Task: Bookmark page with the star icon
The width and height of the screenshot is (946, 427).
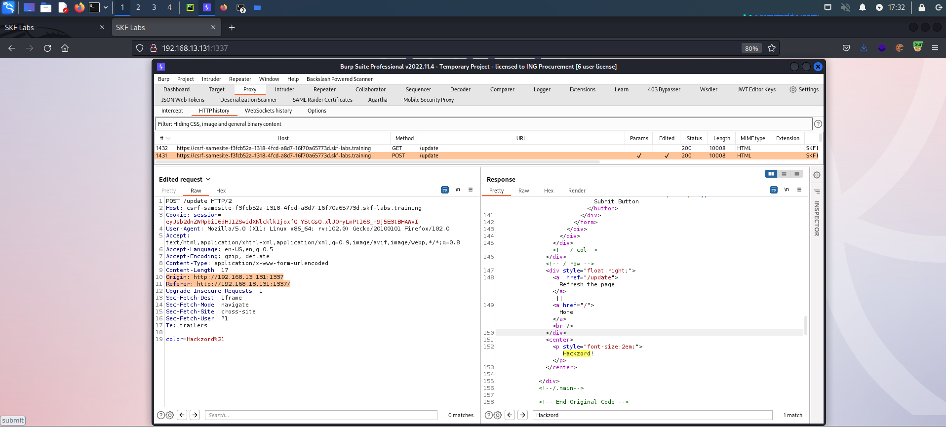Action: pyautogui.click(x=772, y=48)
